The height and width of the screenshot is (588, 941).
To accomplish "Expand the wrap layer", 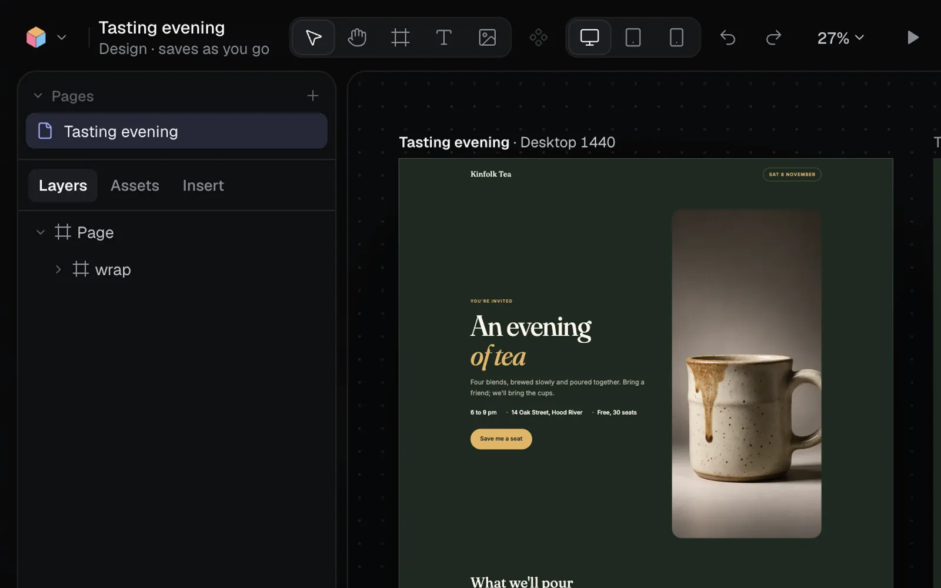I will [58, 269].
